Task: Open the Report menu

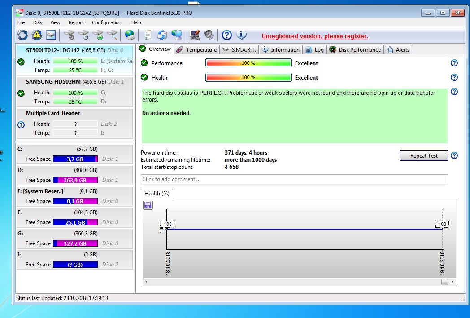Action: click(x=76, y=22)
